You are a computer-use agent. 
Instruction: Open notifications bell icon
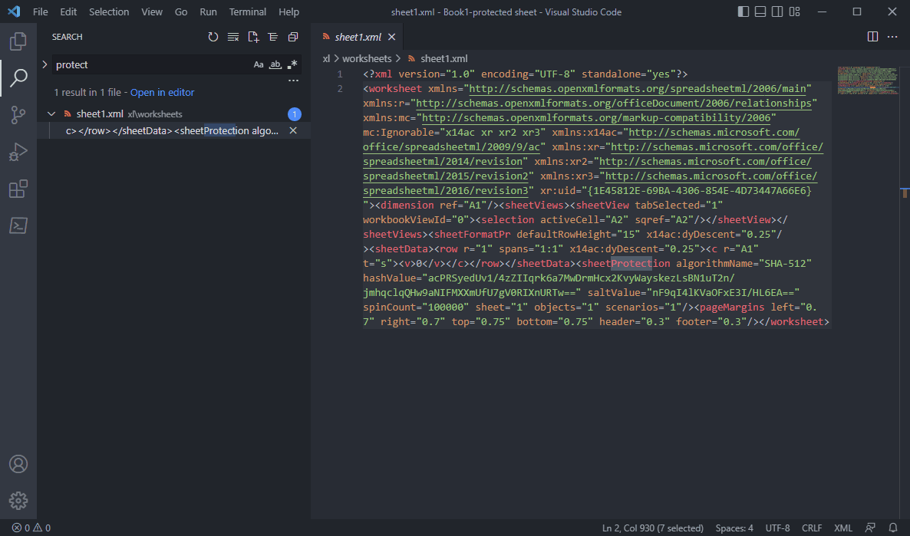point(893,528)
